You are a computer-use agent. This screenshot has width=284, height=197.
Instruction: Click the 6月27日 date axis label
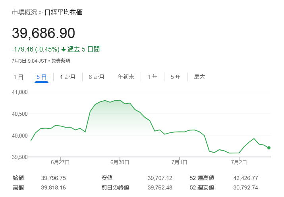tap(60, 162)
